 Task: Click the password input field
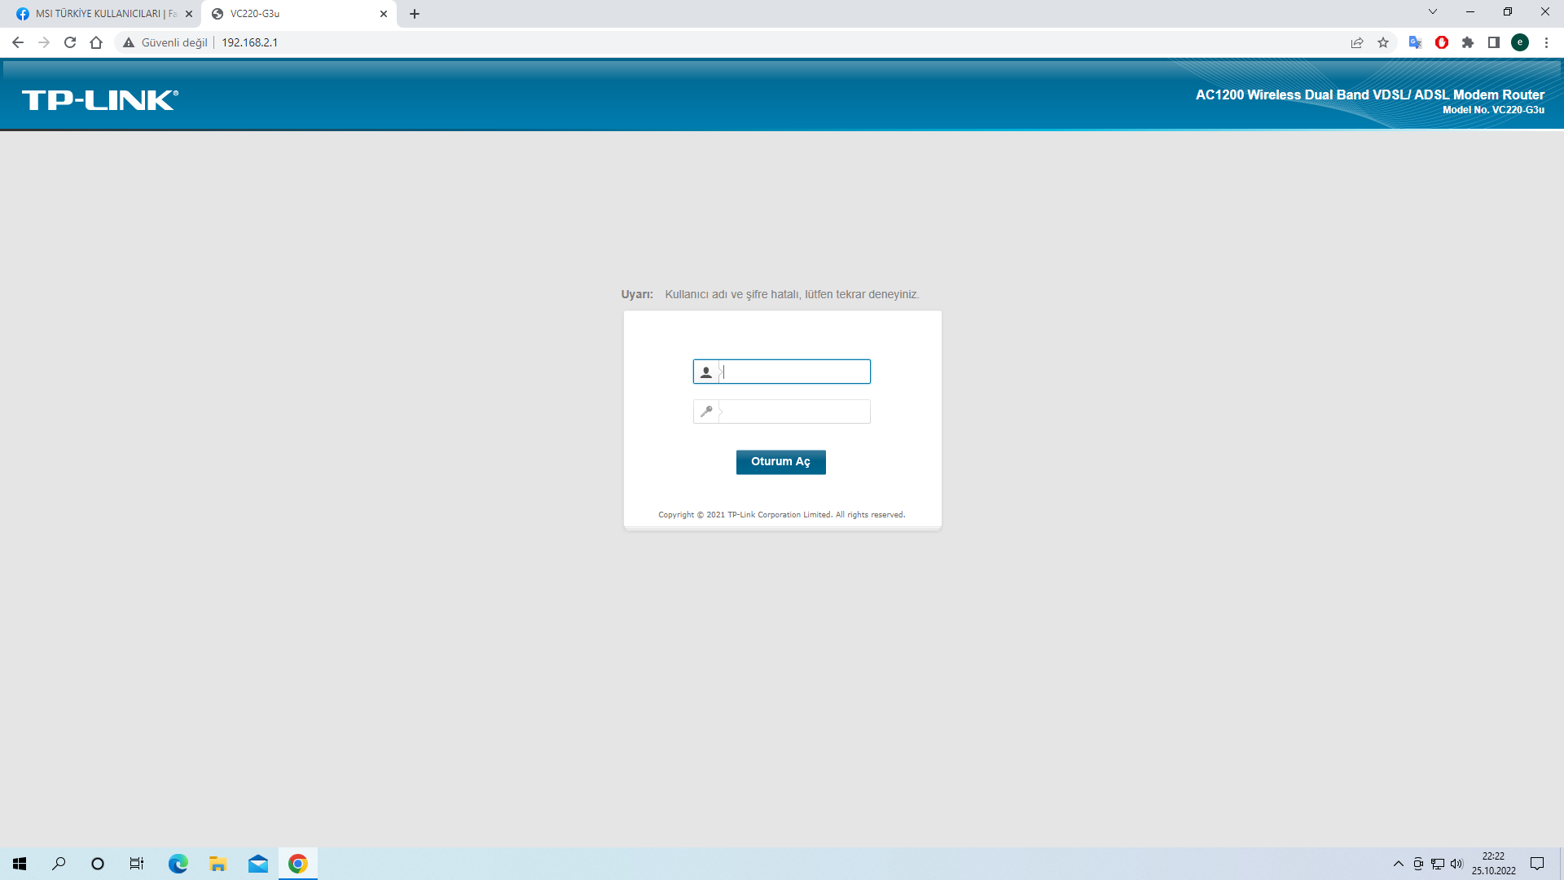794,411
